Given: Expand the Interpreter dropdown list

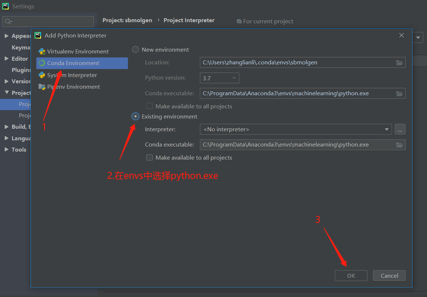Looking at the screenshot, I should click(x=387, y=129).
